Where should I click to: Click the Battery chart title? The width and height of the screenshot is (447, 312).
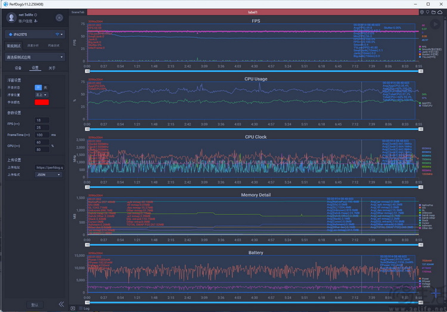coord(256,253)
